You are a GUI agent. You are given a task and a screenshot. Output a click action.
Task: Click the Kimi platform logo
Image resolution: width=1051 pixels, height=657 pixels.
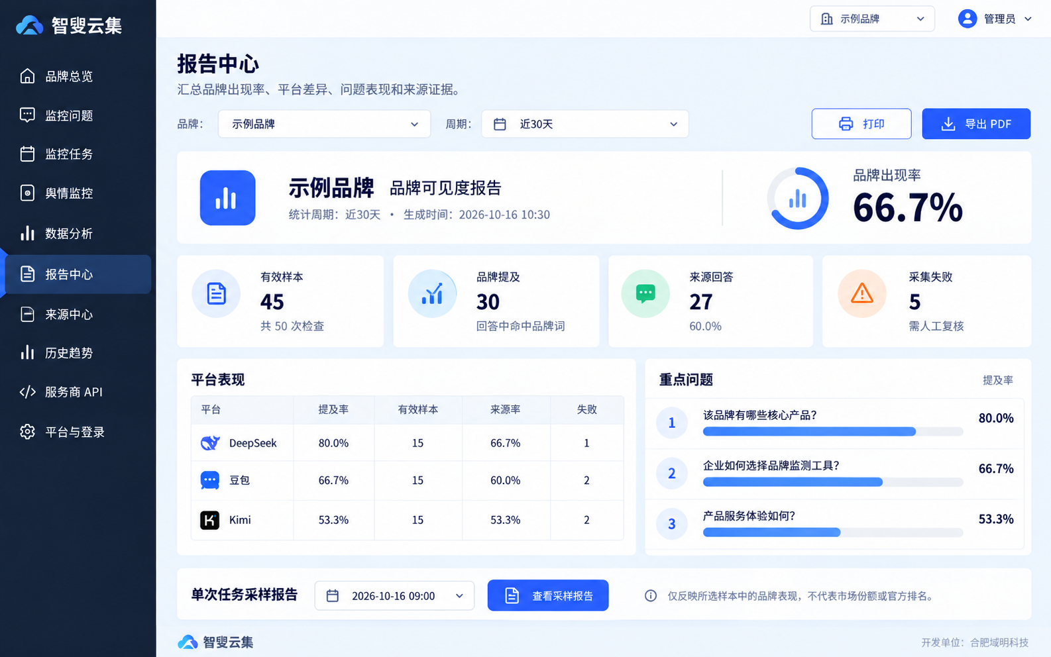click(x=210, y=520)
